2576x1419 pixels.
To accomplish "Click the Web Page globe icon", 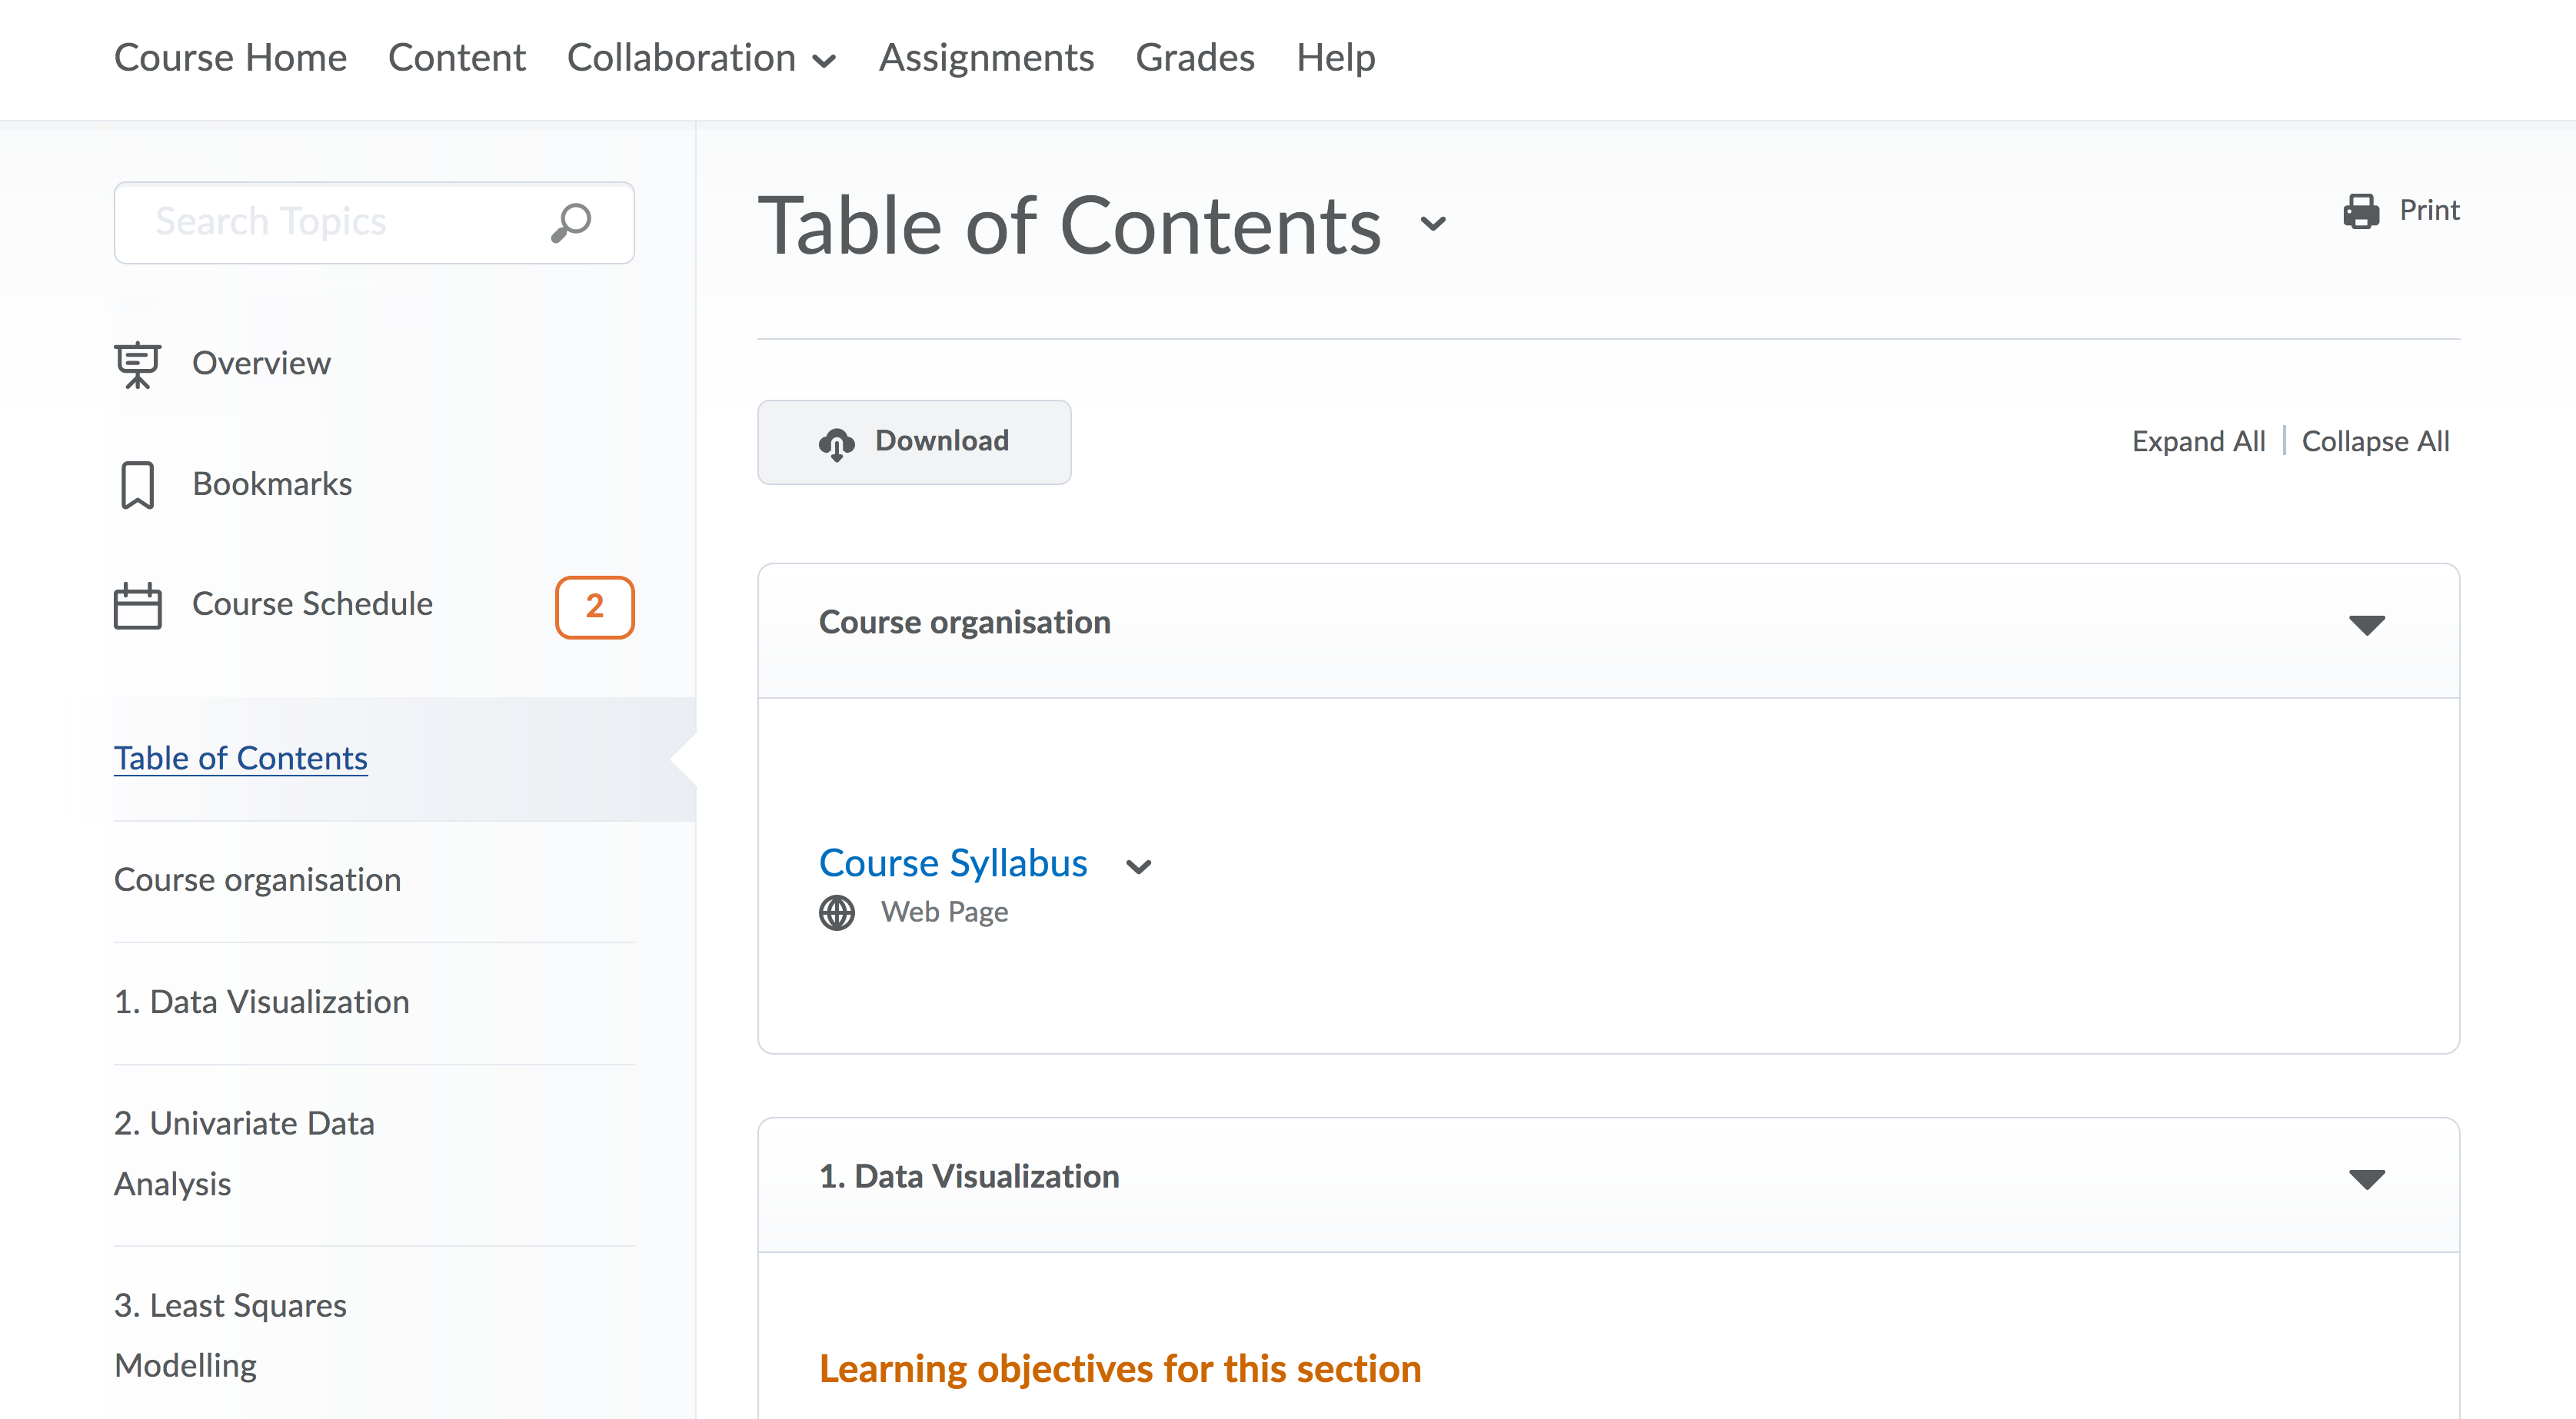I will 836,912.
